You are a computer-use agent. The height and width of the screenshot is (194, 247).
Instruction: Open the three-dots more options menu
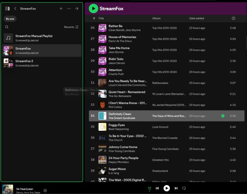click(x=69, y=9)
